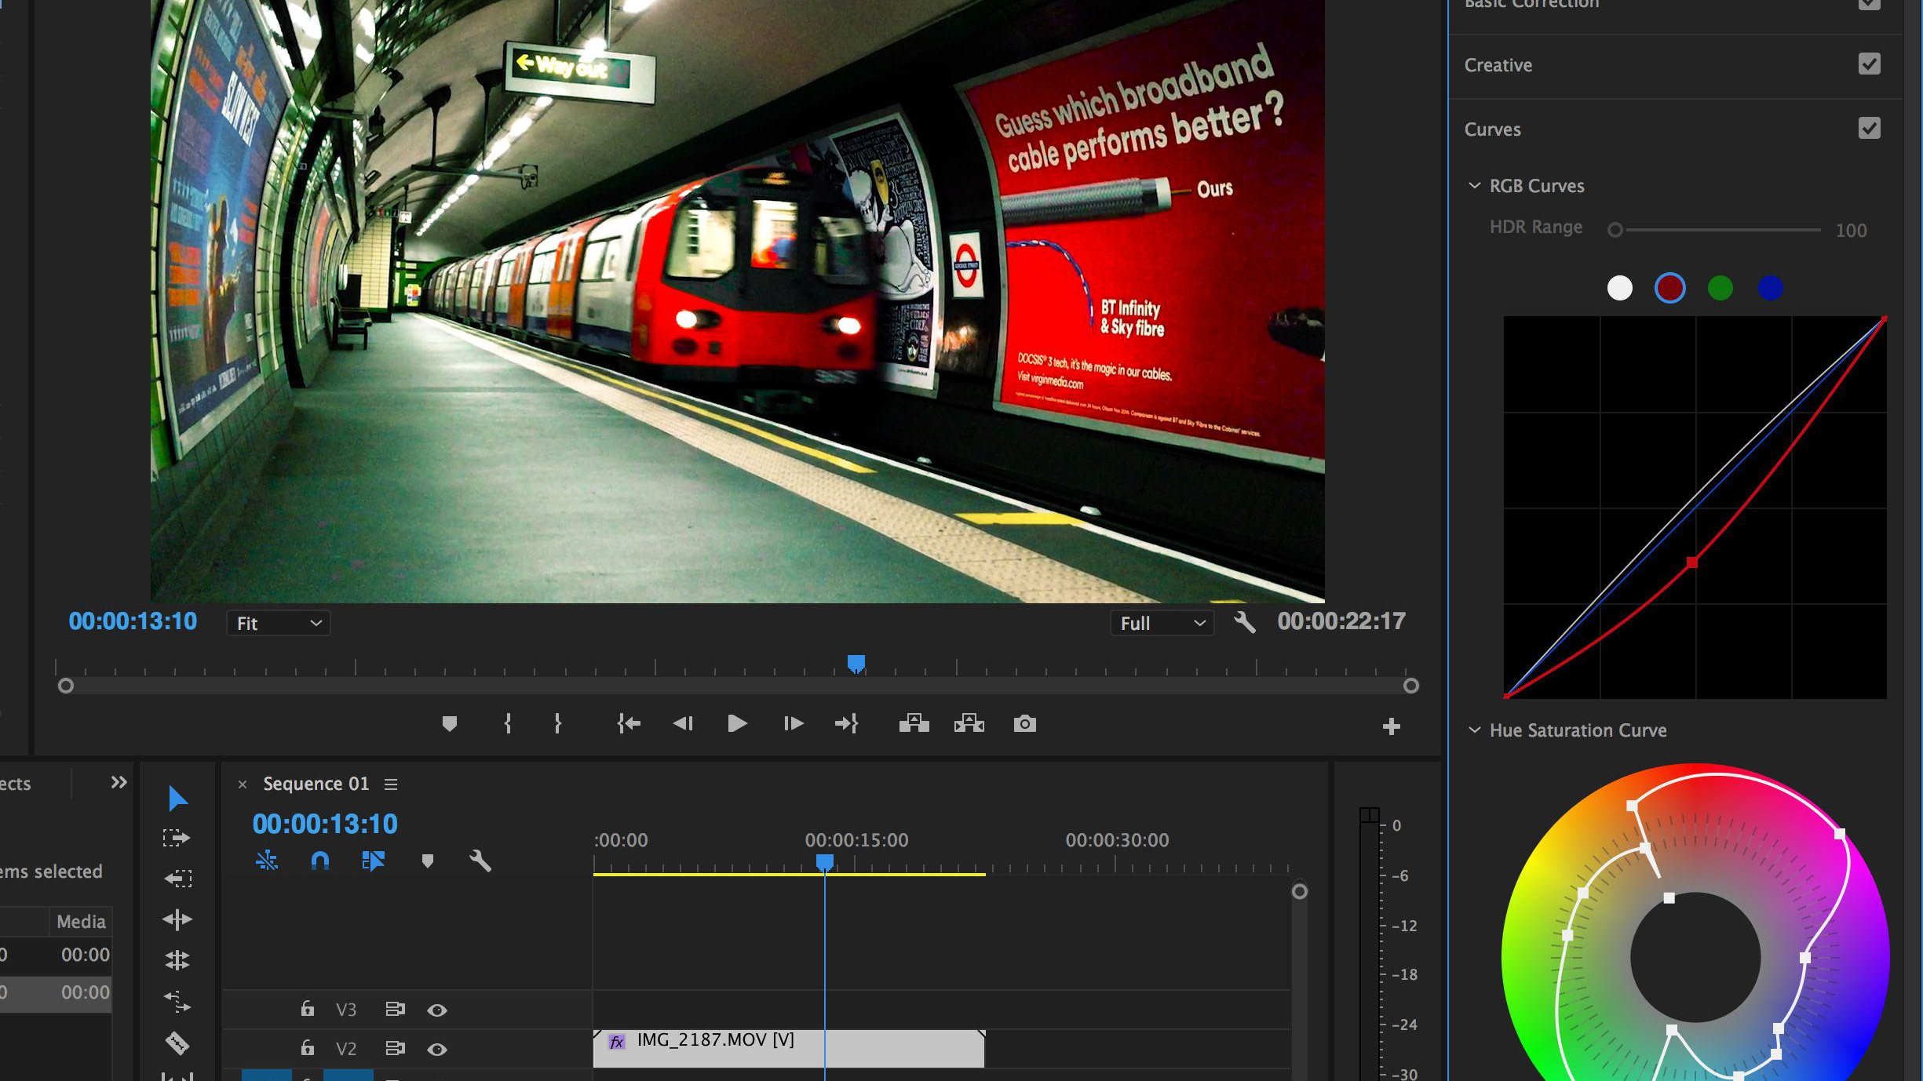This screenshot has height=1081, width=1923.
Task: Click timeline timecode 00:00:13:10
Action: [325, 824]
